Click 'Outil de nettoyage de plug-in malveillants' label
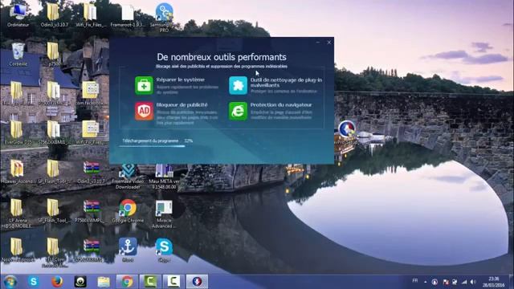Screen dimensions: 514x289 tap(286, 83)
